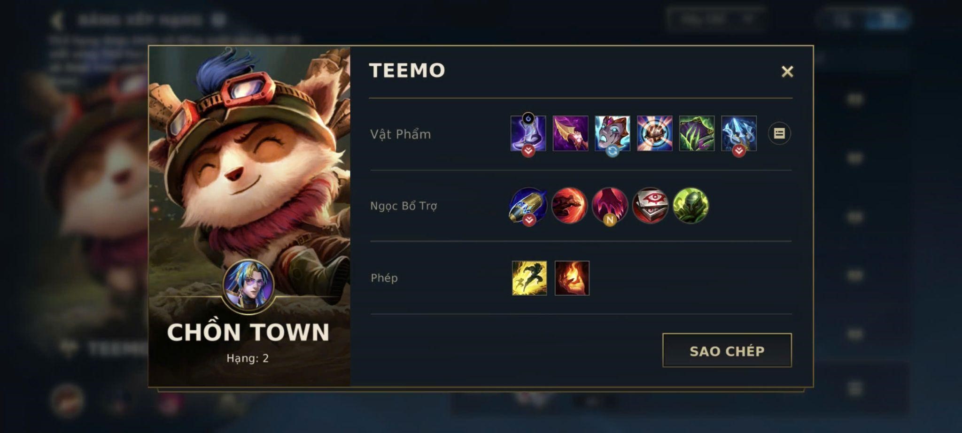Viewport: 962px width, 433px height.
Task: Tap the red flame fist rune
Action: click(x=569, y=205)
